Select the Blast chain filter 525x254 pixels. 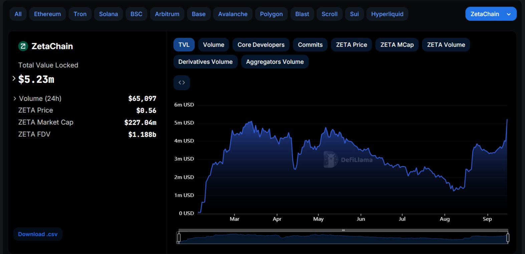point(302,14)
